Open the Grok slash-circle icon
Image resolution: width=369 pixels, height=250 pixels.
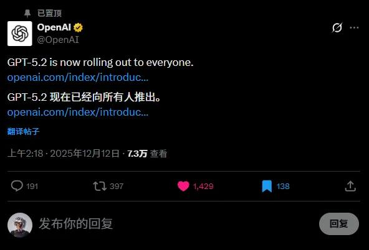(x=337, y=28)
